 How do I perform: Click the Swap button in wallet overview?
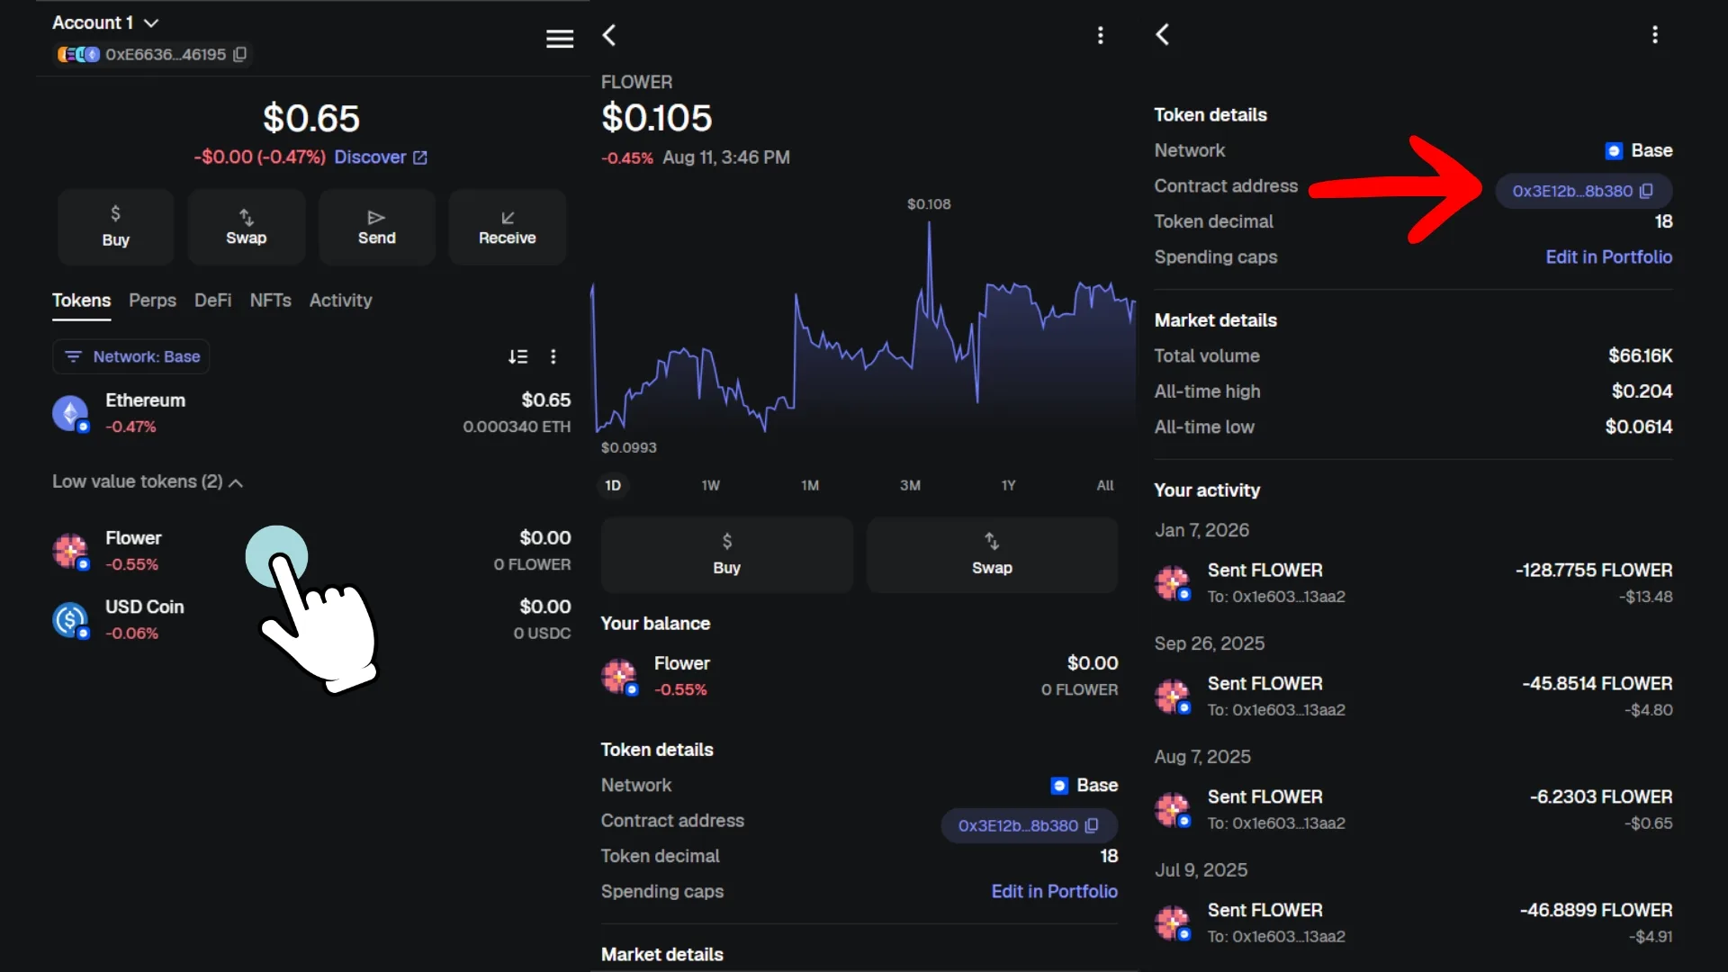pos(246,227)
